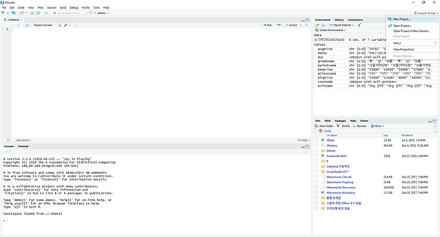Switch to the Terminal tab
Screen dimensions: 440x237
pyautogui.click(x=23, y=146)
